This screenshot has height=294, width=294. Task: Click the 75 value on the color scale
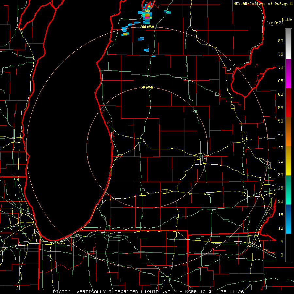point(281,54)
